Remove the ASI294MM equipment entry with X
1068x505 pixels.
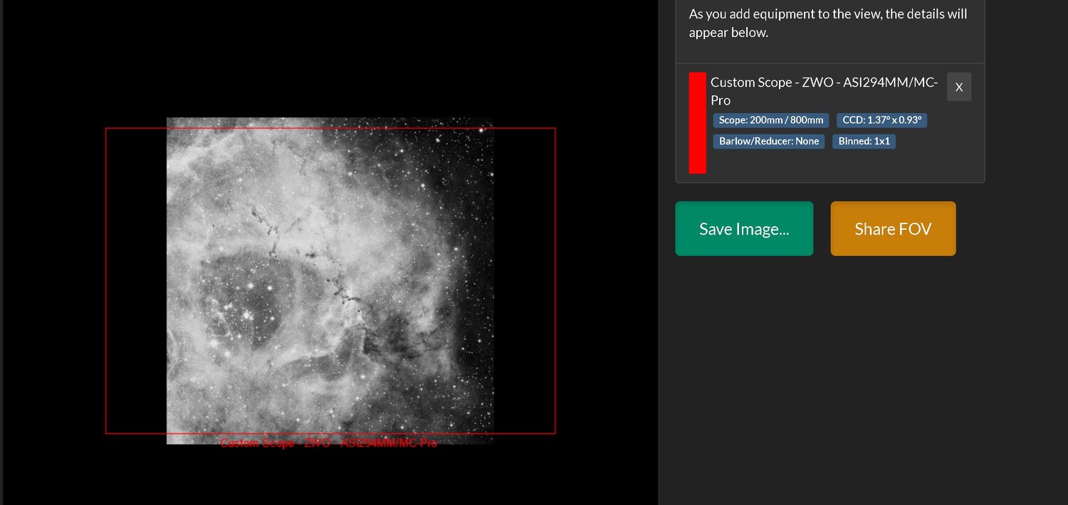click(x=959, y=87)
